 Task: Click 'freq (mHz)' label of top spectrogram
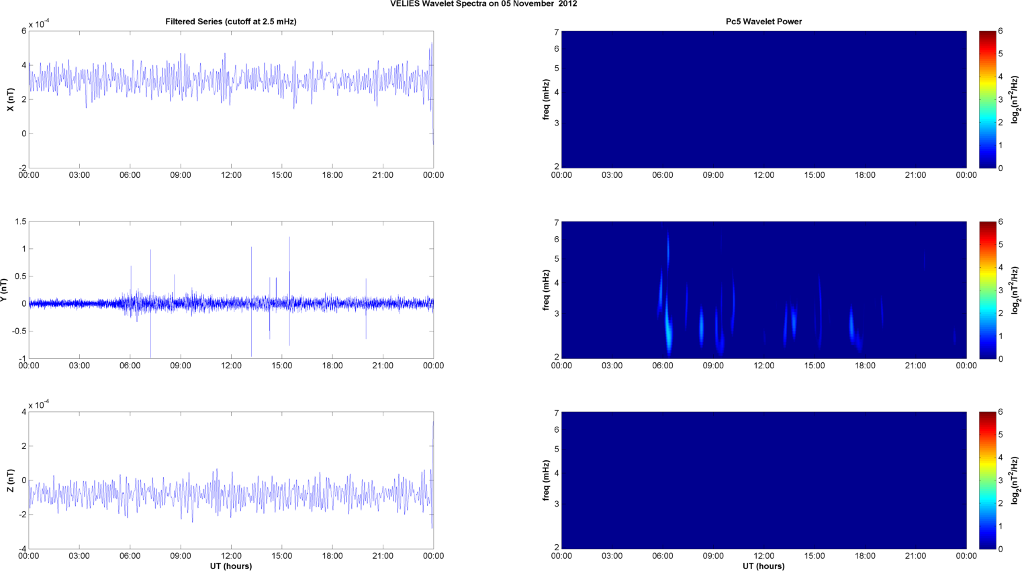(x=547, y=99)
